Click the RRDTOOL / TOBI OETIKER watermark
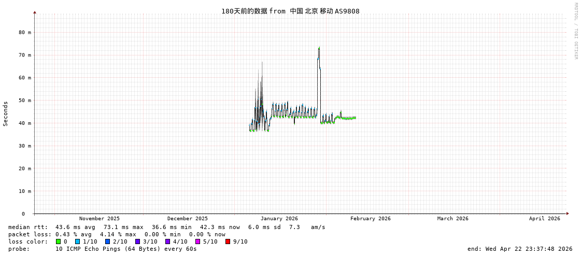This screenshot has height=256, width=581. [x=575, y=31]
